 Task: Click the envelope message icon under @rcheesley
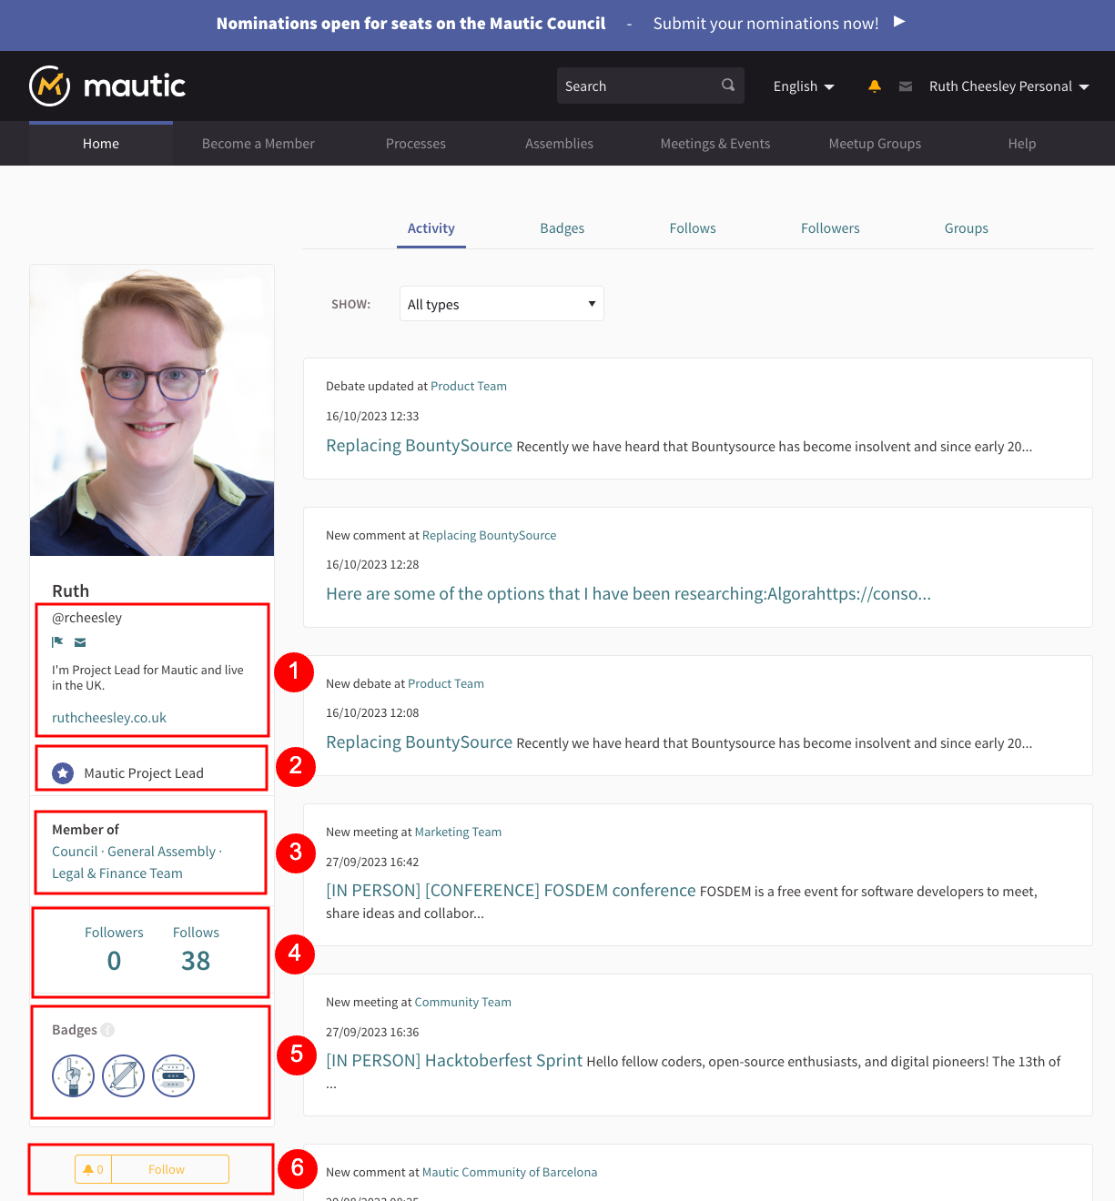[80, 642]
